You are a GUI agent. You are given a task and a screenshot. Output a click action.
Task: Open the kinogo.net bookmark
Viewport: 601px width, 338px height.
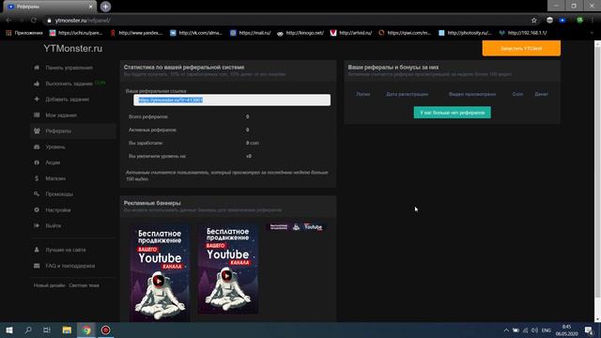pyautogui.click(x=300, y=33)
